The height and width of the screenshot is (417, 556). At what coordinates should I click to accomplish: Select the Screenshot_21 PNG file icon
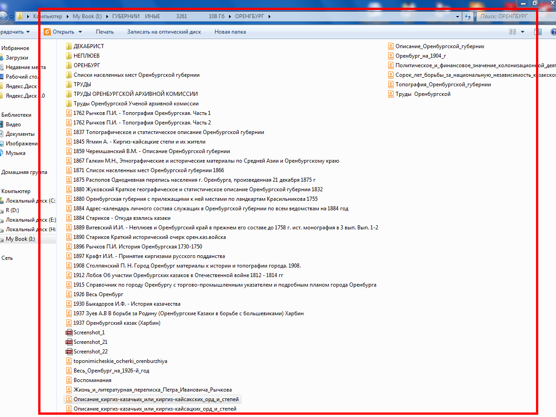(69, 342)
